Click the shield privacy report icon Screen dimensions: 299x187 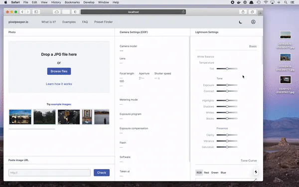[75, 12]
